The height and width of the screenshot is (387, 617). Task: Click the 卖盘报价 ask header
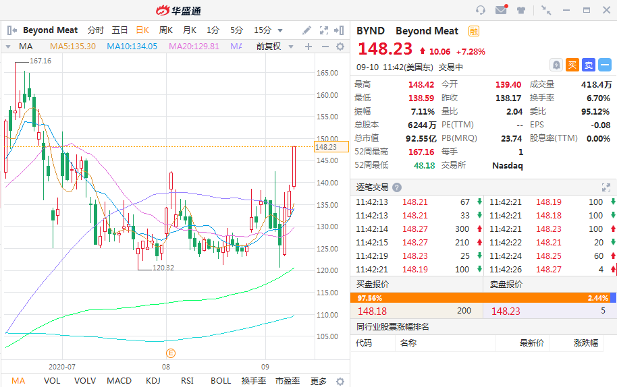tap(506, 284)
